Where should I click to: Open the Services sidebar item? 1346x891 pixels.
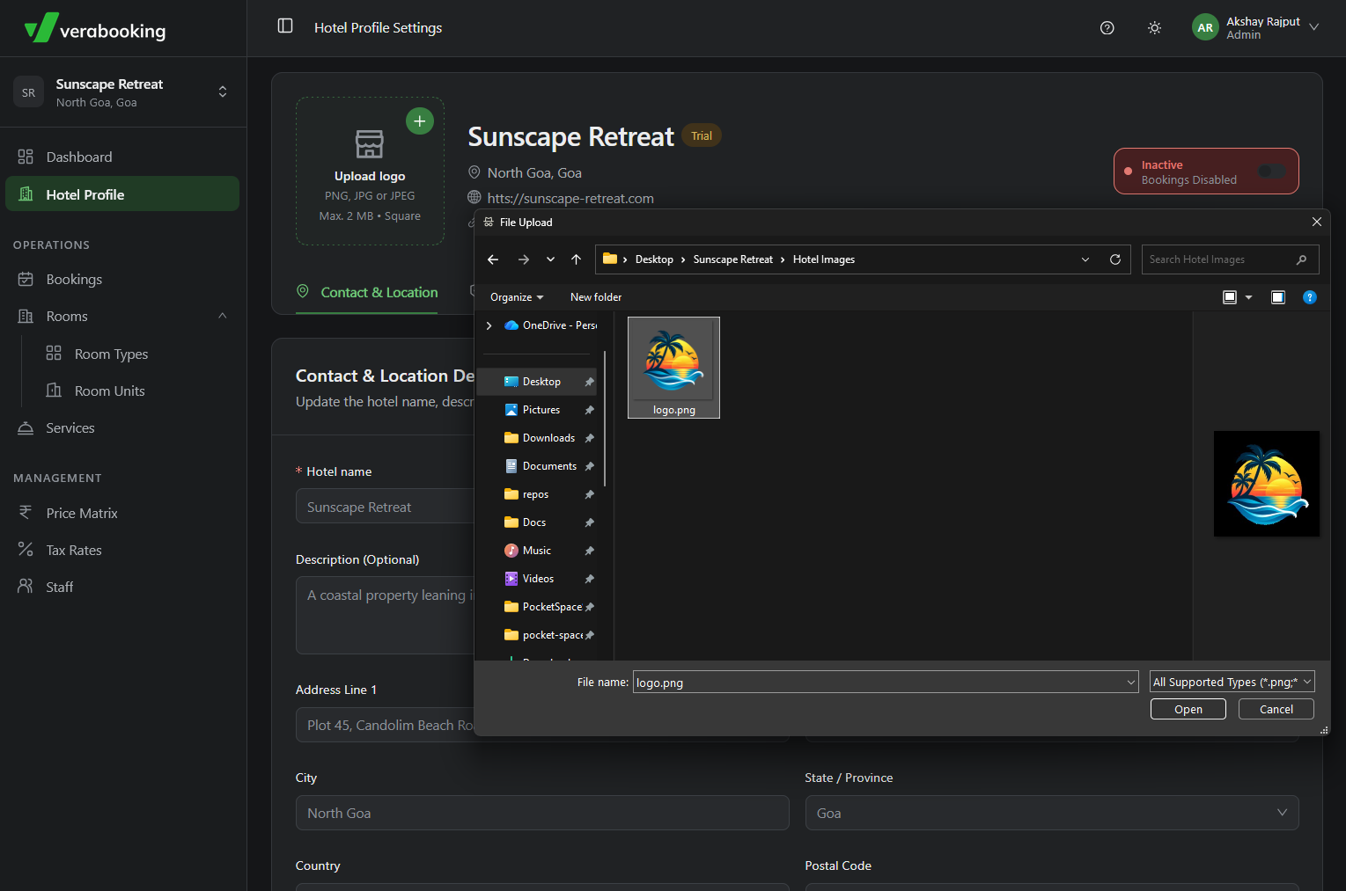coord(122,428)
